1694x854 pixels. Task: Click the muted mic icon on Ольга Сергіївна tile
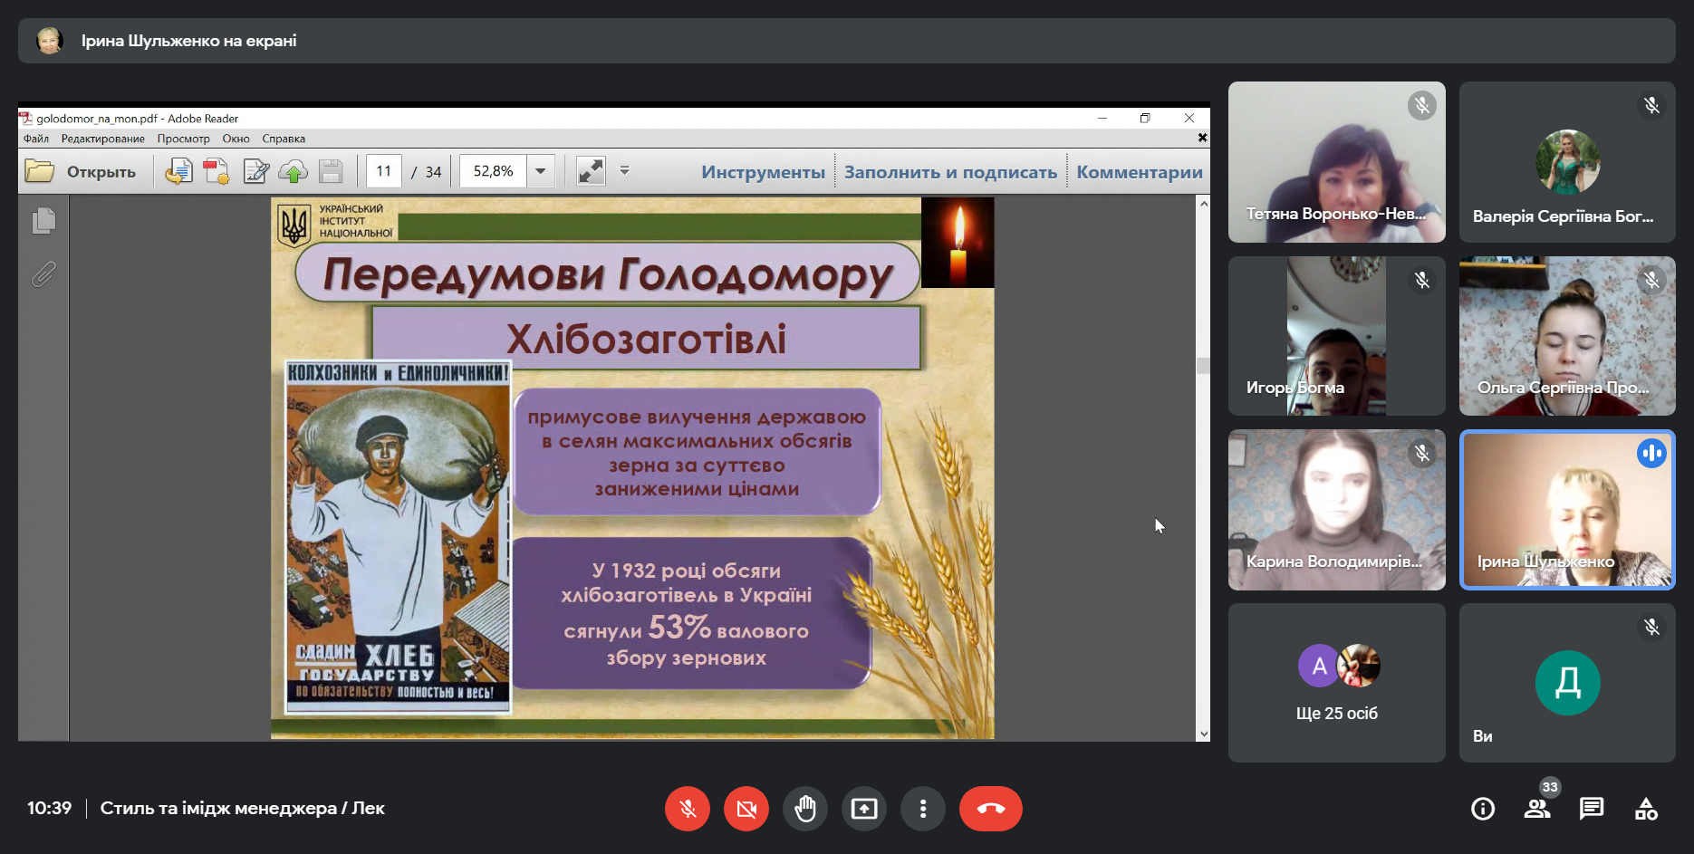point(1652,281)
